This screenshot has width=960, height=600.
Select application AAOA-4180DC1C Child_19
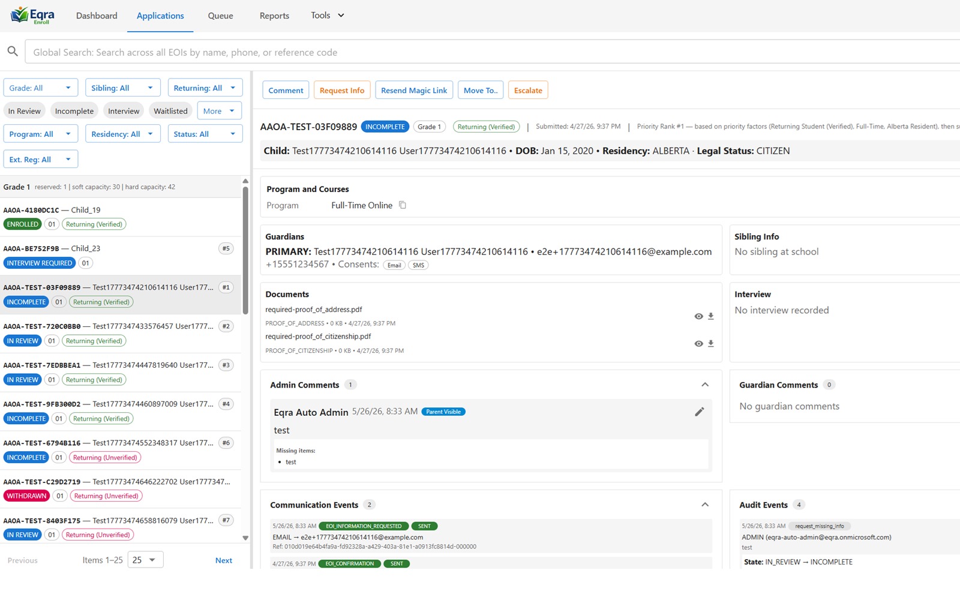pos(121,217)
